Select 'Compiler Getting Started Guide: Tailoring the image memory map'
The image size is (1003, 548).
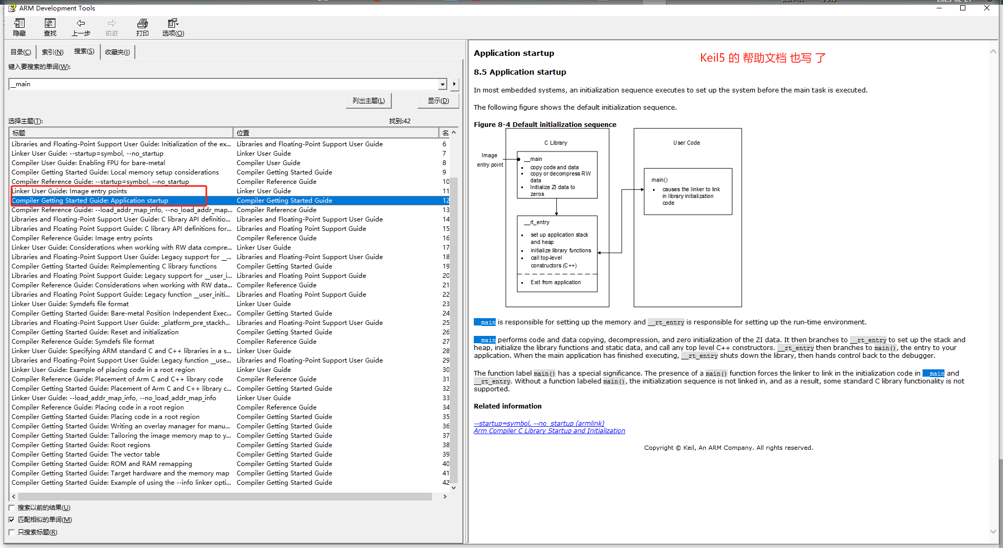[121, 436]
